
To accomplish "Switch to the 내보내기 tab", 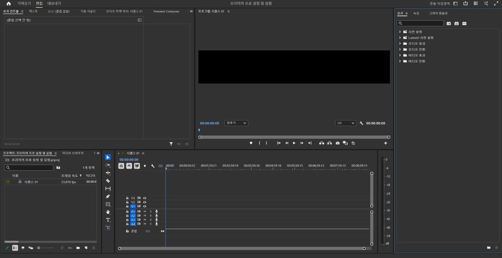I will 54,3.
